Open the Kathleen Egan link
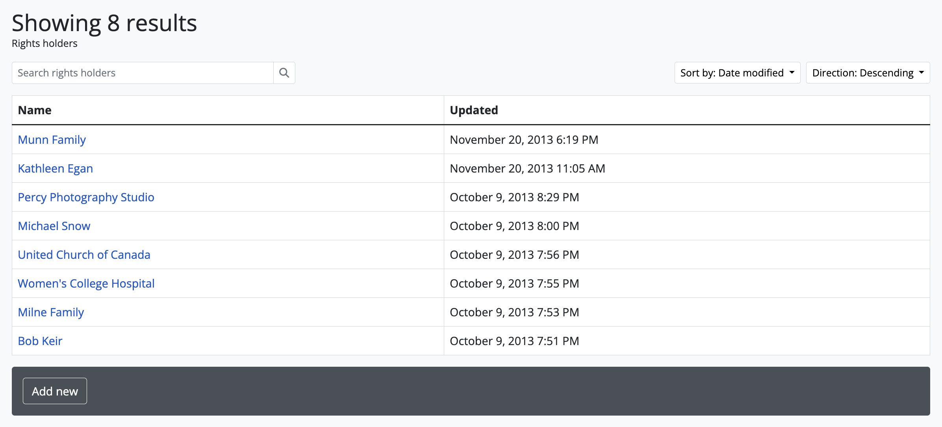This screenshot has height=427, width=942. click(56, 169)
